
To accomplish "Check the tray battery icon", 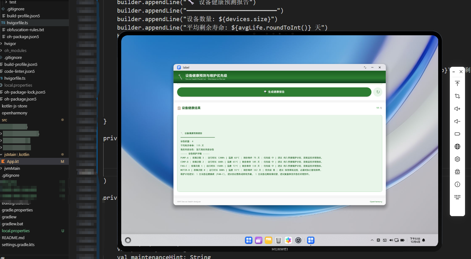I will coord(402,240).
